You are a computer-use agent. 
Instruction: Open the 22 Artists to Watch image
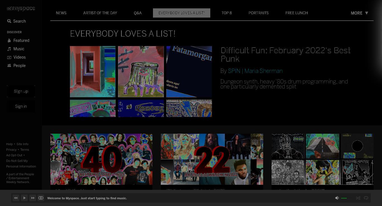pos(212,159)
